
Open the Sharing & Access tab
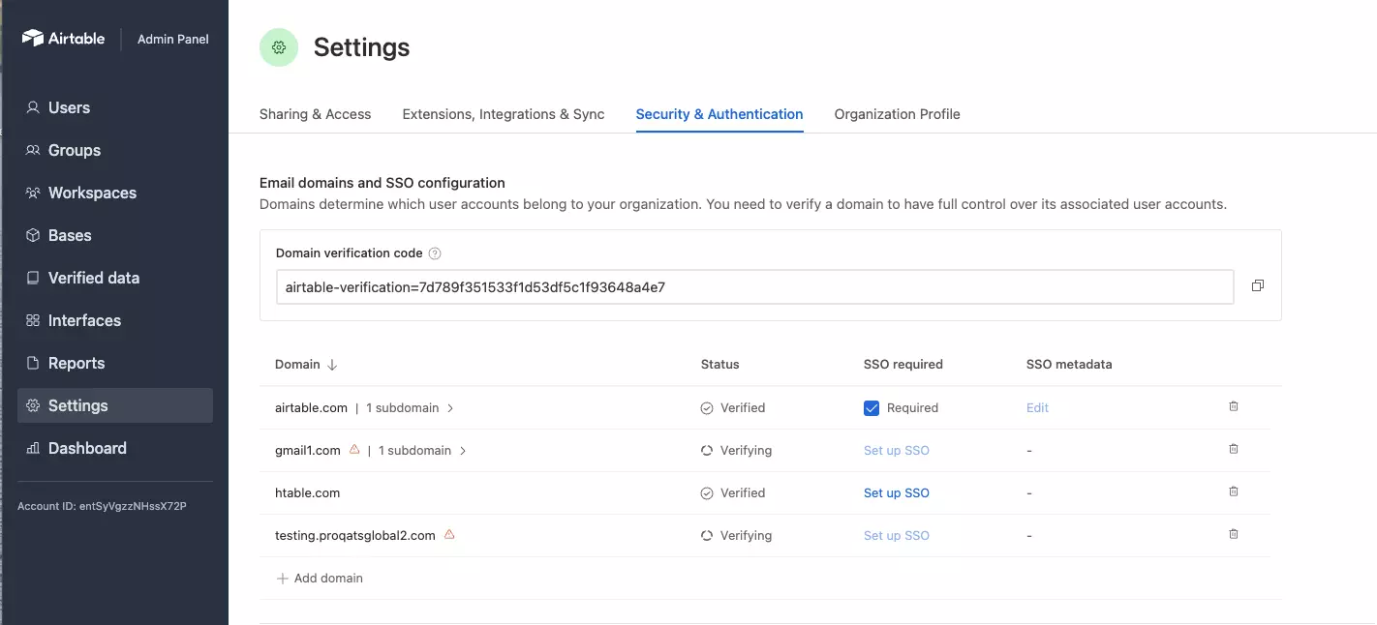click(x=315, y=114)
